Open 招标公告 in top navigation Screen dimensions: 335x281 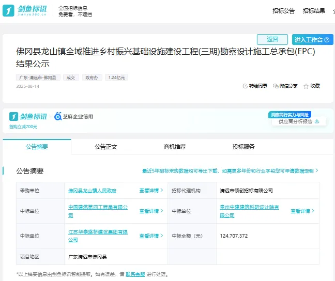284,11
